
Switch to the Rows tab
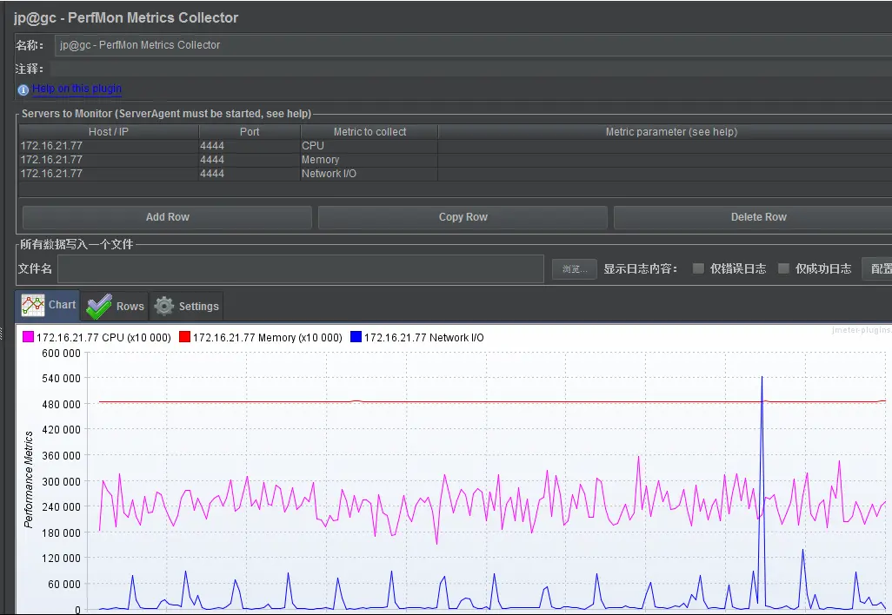click(115, 307)
